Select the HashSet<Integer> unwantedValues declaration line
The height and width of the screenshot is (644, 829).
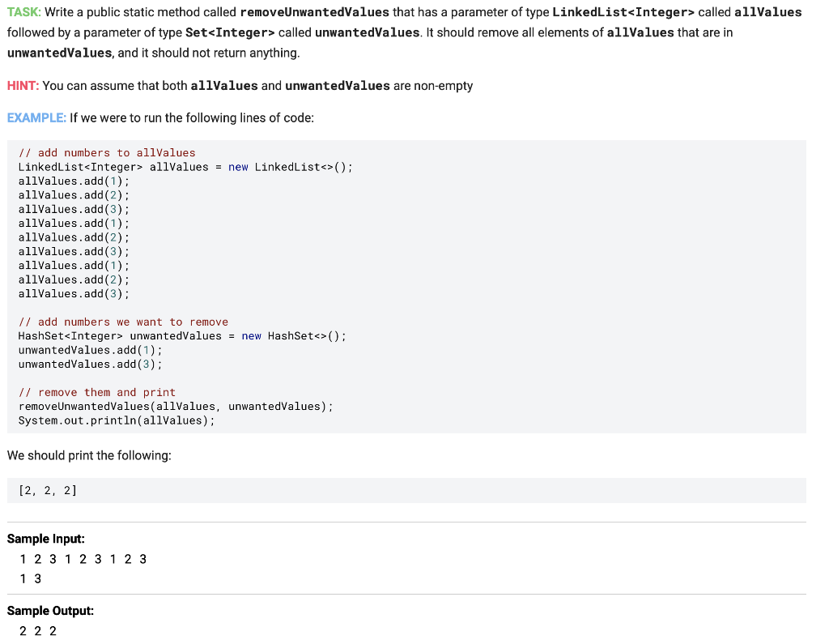(x=182, y=335)
